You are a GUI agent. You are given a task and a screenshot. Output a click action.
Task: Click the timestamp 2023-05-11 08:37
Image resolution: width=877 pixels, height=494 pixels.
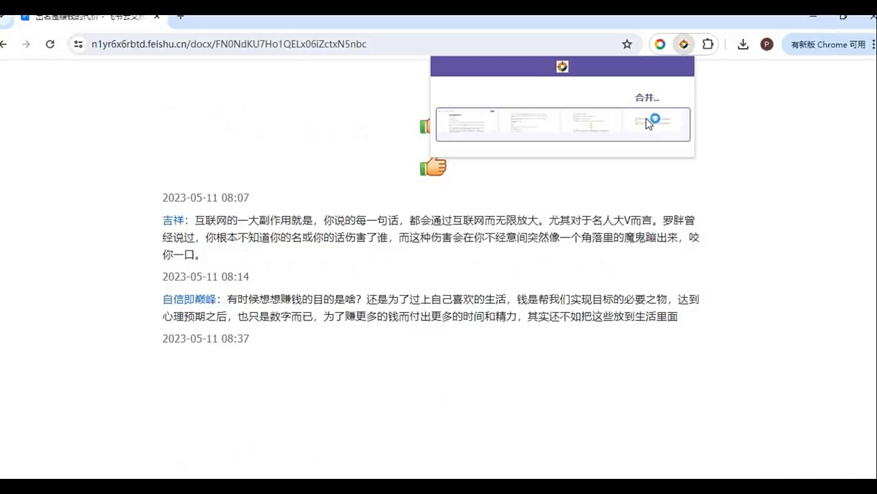click(206, 338)
